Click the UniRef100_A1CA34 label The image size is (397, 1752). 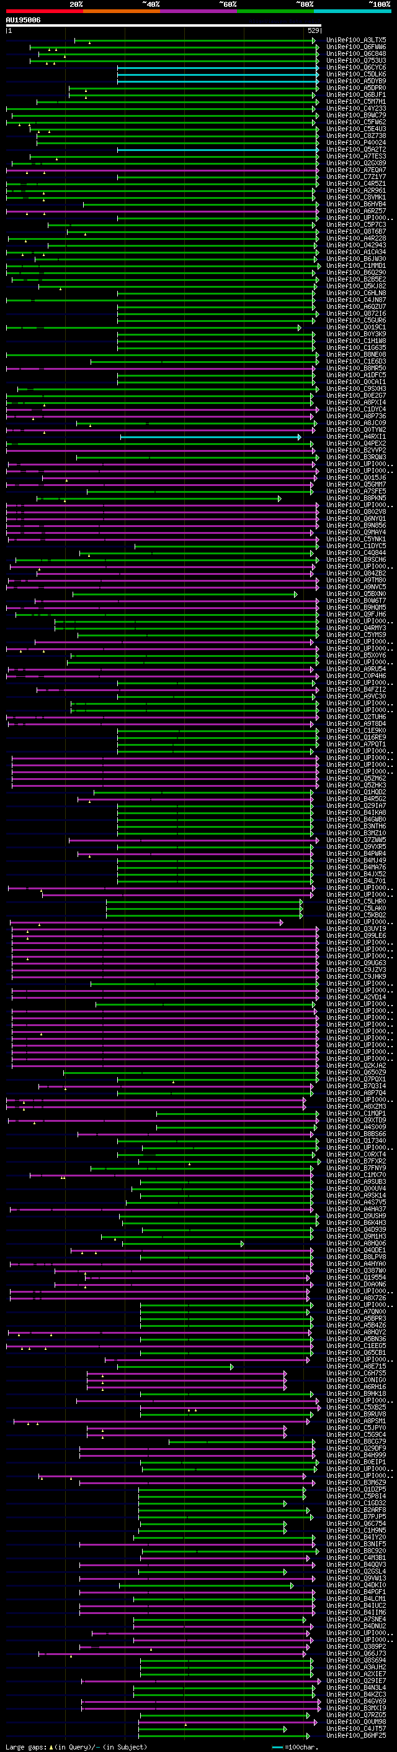(356, 252)
